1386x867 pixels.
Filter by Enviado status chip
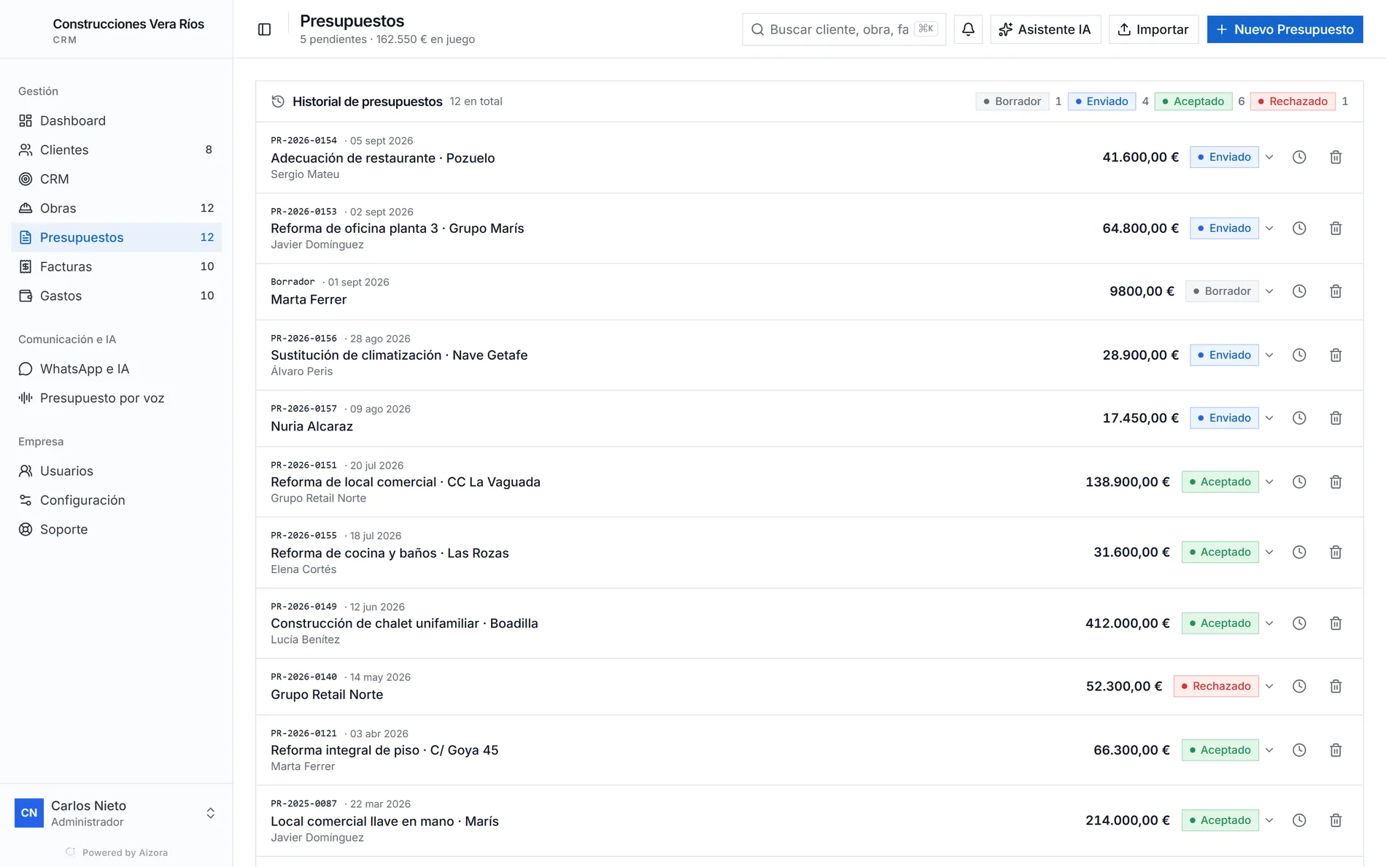point(1102,101)
